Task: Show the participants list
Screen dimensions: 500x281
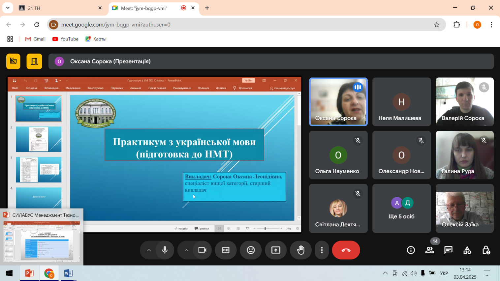Action: pos(429,250)
